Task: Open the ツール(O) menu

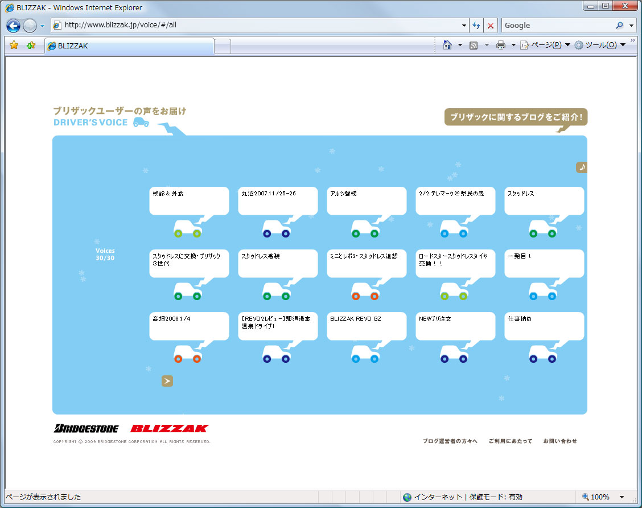Action: [600, 45]
